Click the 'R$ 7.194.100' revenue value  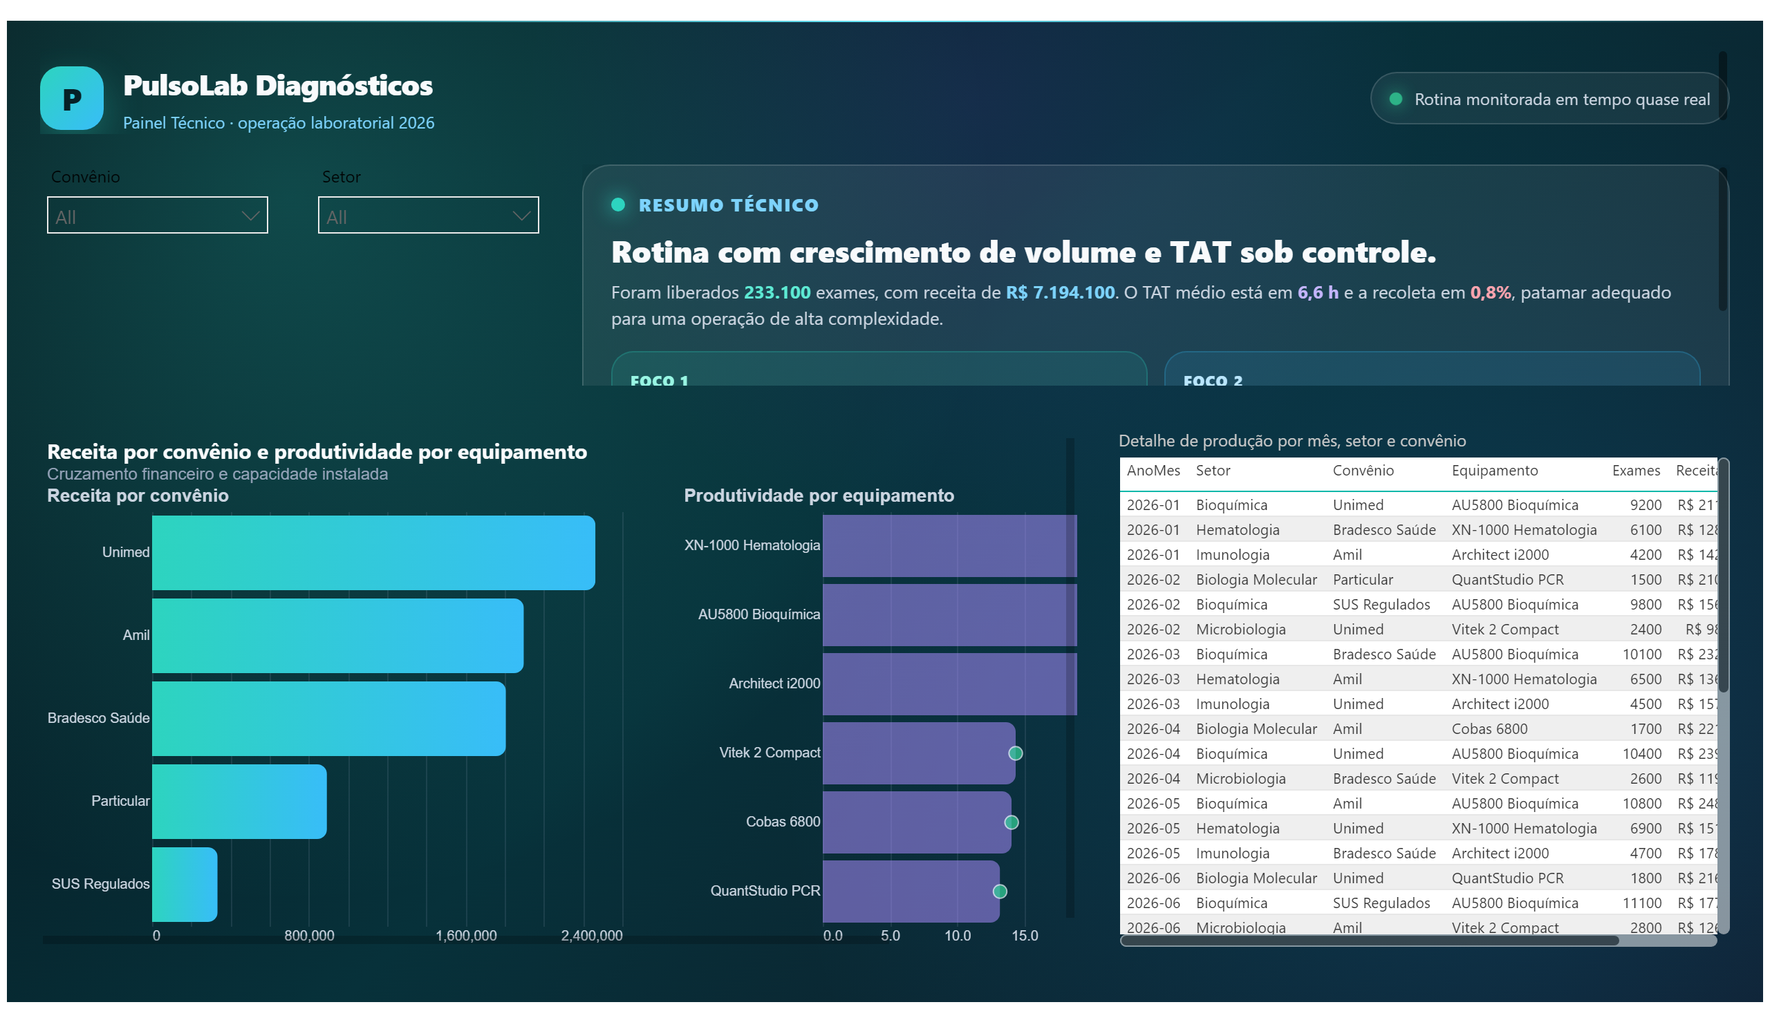pos(1060,292)
